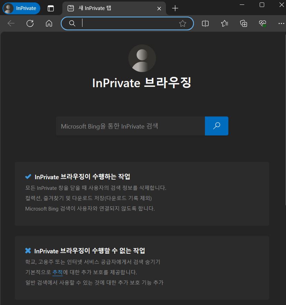This screenshot has height=305, width=286.
Task: Click the Microsoft Bing InPrivate search field
Action: point(130,126)
